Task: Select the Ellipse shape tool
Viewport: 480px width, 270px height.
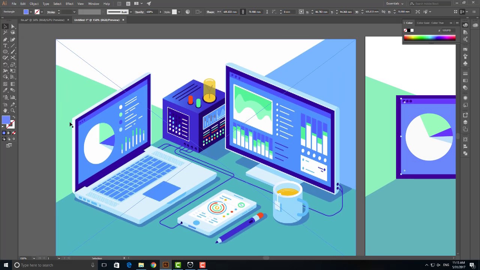Action: pos(5,52)
